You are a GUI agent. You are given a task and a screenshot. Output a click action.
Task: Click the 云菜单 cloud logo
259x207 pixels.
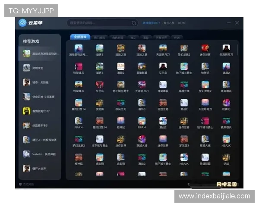point(23,23)
